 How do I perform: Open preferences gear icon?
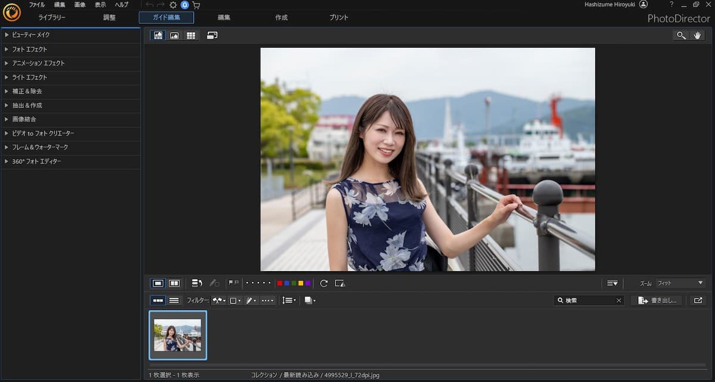(x=173, y=5)
